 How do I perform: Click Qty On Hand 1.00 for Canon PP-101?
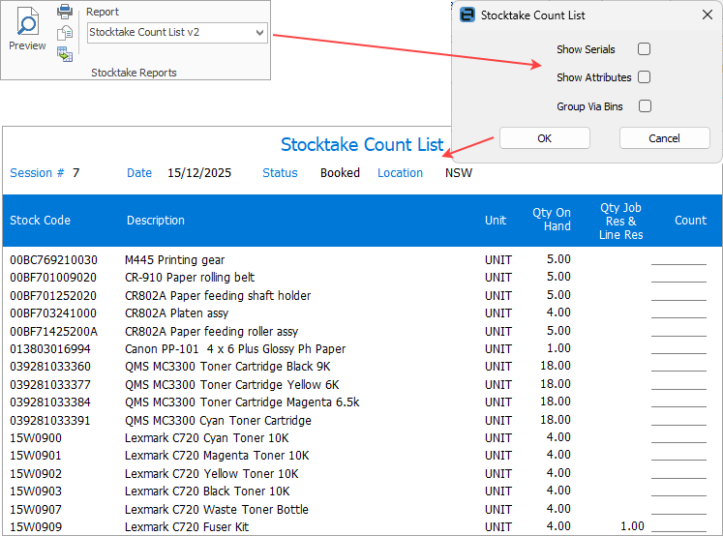pyautogui.click(x=558, y=348)
